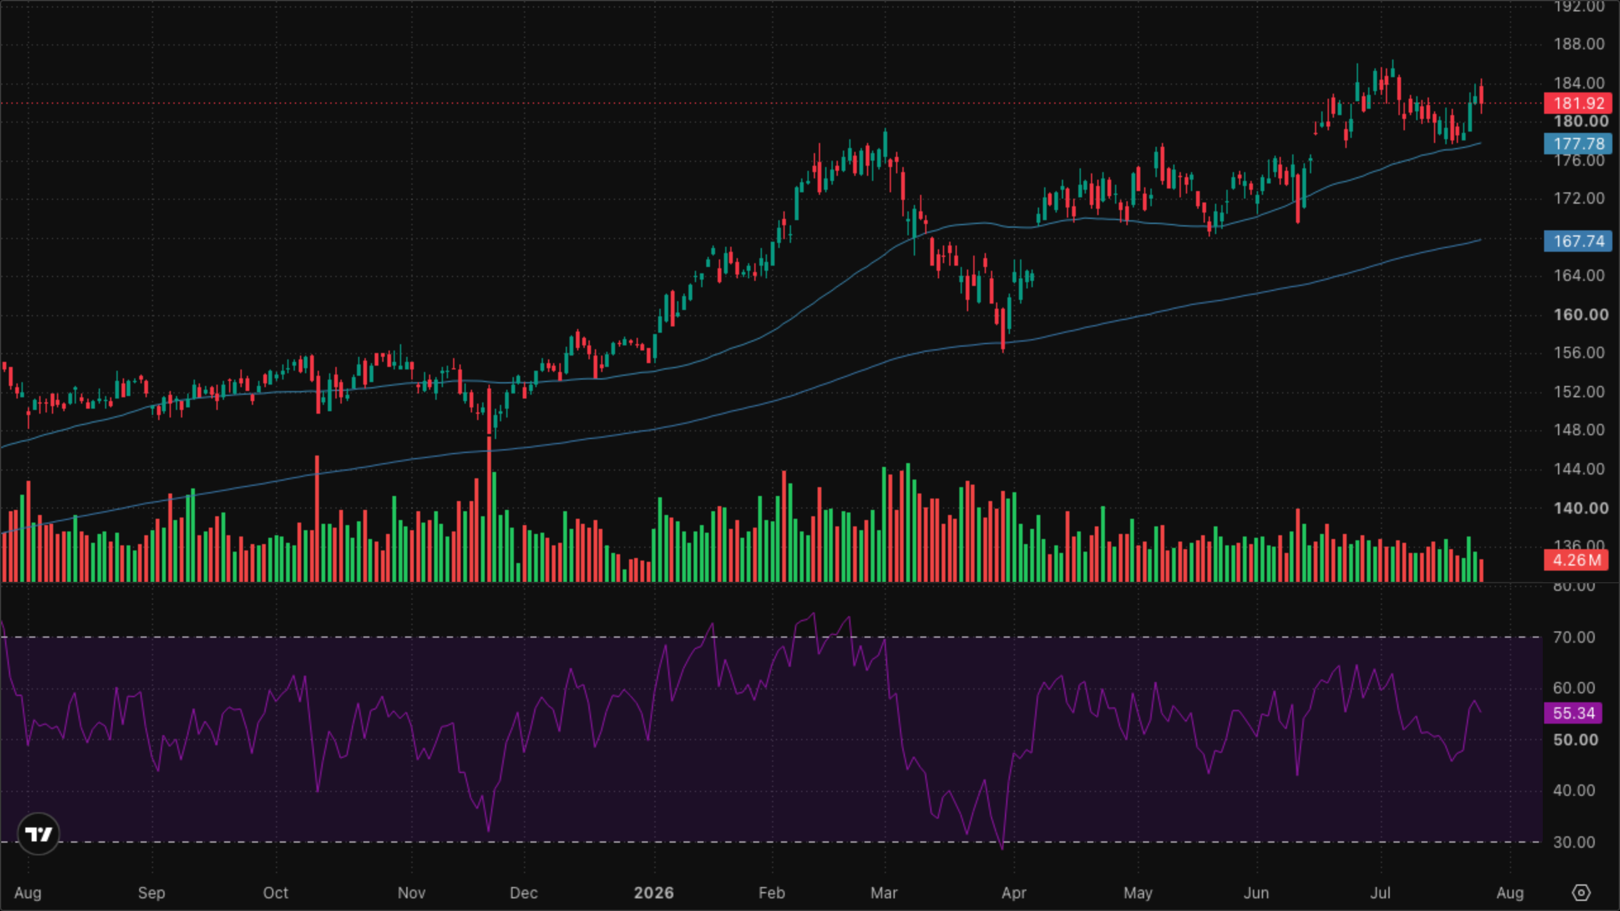Click the Apr time axis label

tap(1014, 893)
